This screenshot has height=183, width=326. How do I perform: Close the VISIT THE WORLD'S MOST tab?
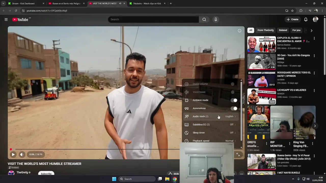124,4
